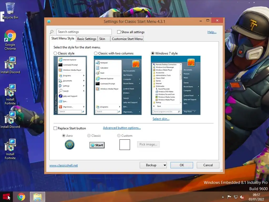Visit the www.classicshell.net link
Screen dimensions: 269x202
click(x=64, y=165)
